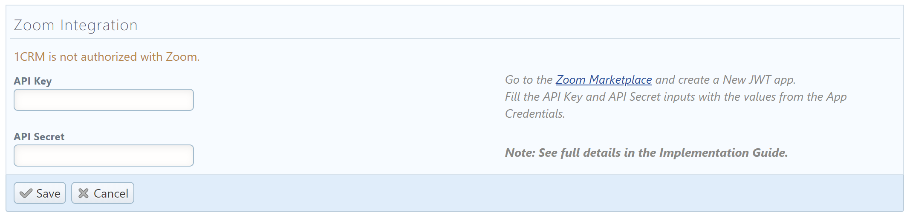Click the 'Save' text label
Viewport: 907px width, 215px height.
(48, 194)
